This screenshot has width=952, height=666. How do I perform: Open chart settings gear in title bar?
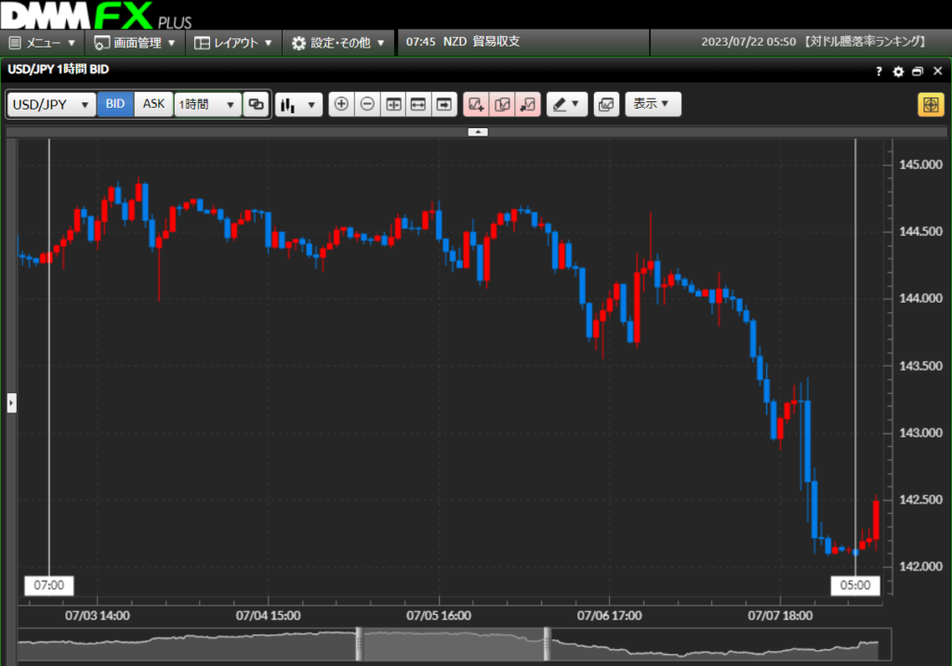[898, 71]
